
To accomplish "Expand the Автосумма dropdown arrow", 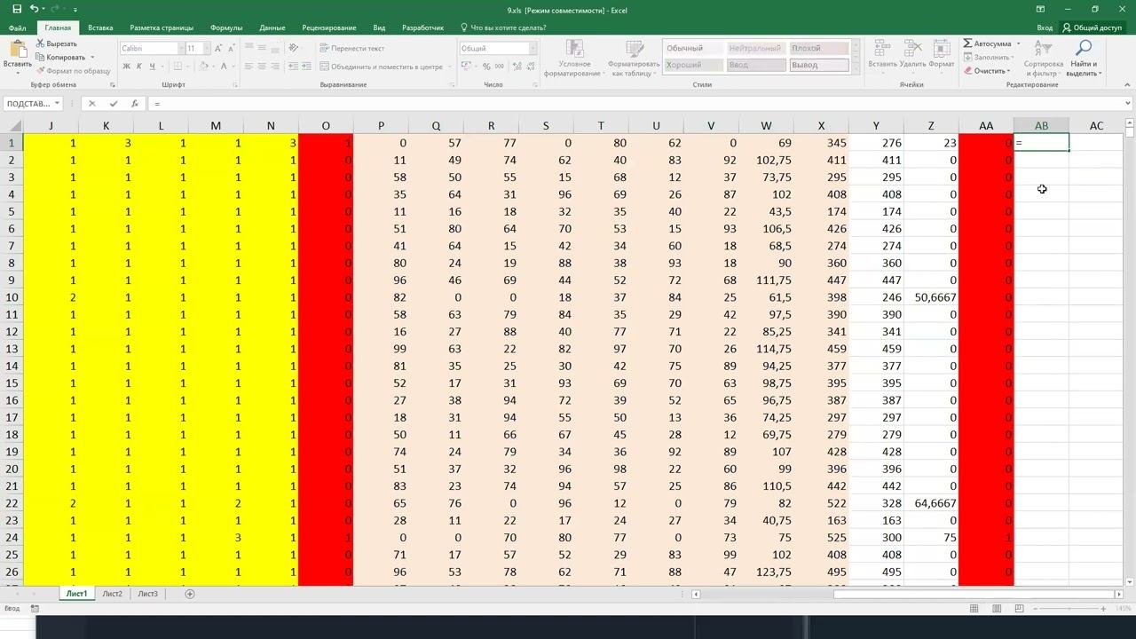I will tap(1018, 43).
